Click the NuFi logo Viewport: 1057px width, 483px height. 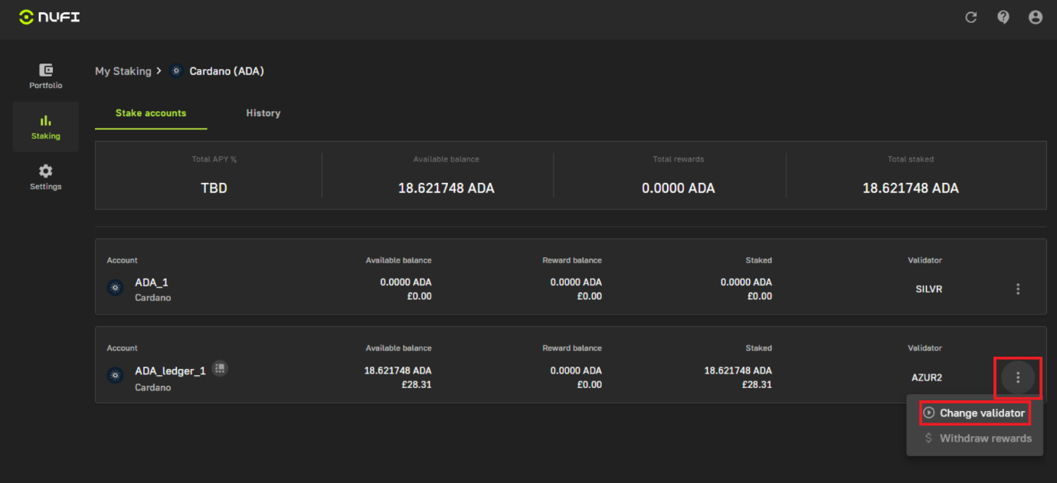50,17
